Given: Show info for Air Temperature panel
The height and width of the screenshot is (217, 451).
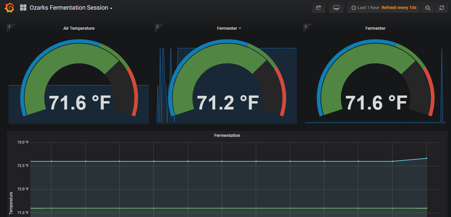Looking at the screenshot, I should 9,26.
